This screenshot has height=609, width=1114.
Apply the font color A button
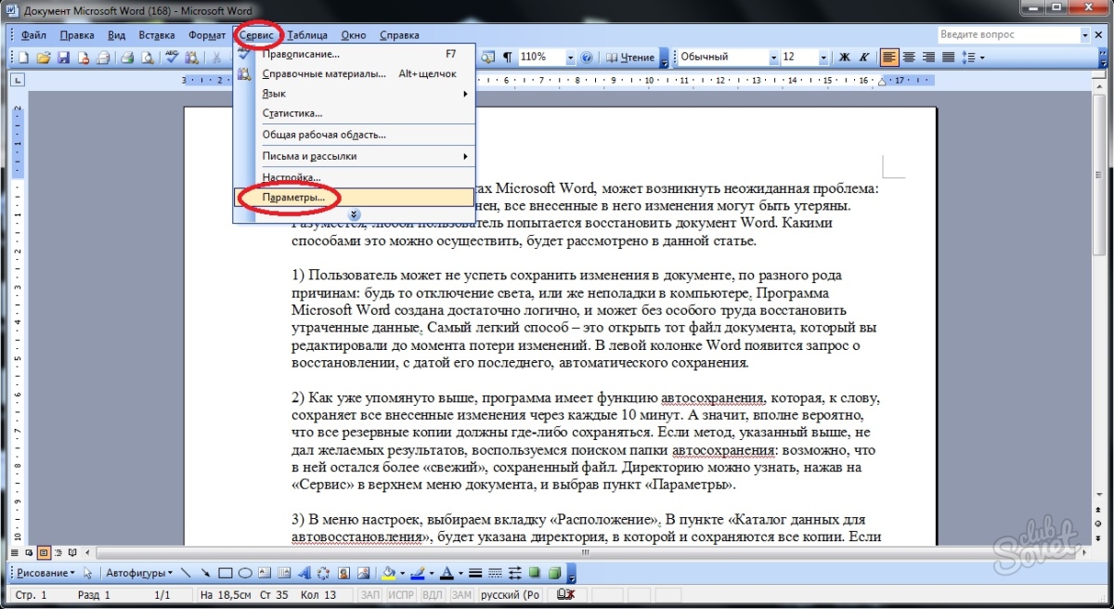point(447,573)
